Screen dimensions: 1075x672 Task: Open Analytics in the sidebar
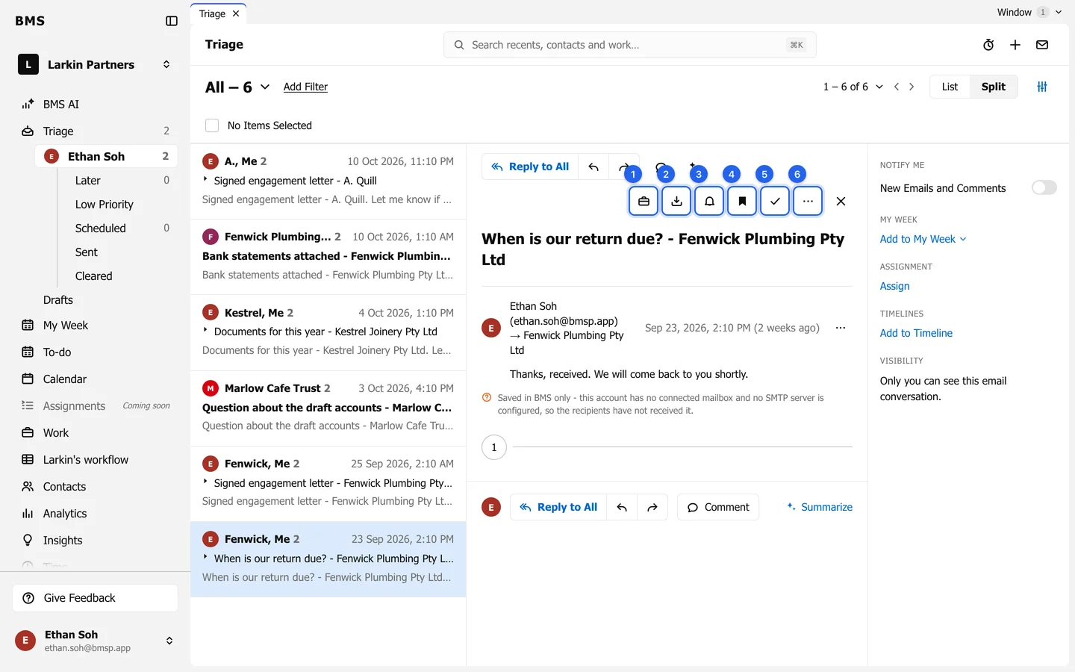pos(65,514)
